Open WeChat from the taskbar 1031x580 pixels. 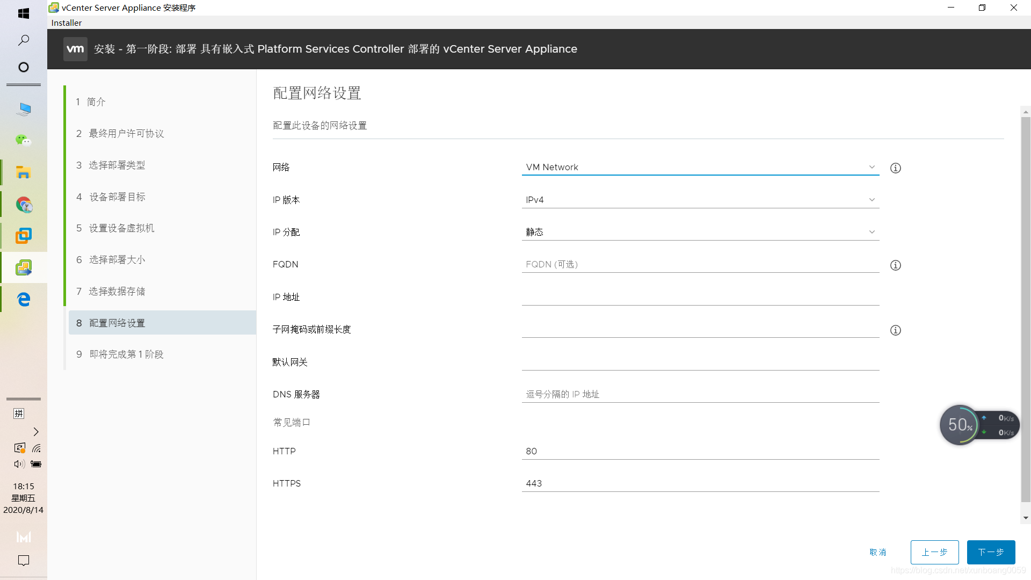[x=23, y=141]
